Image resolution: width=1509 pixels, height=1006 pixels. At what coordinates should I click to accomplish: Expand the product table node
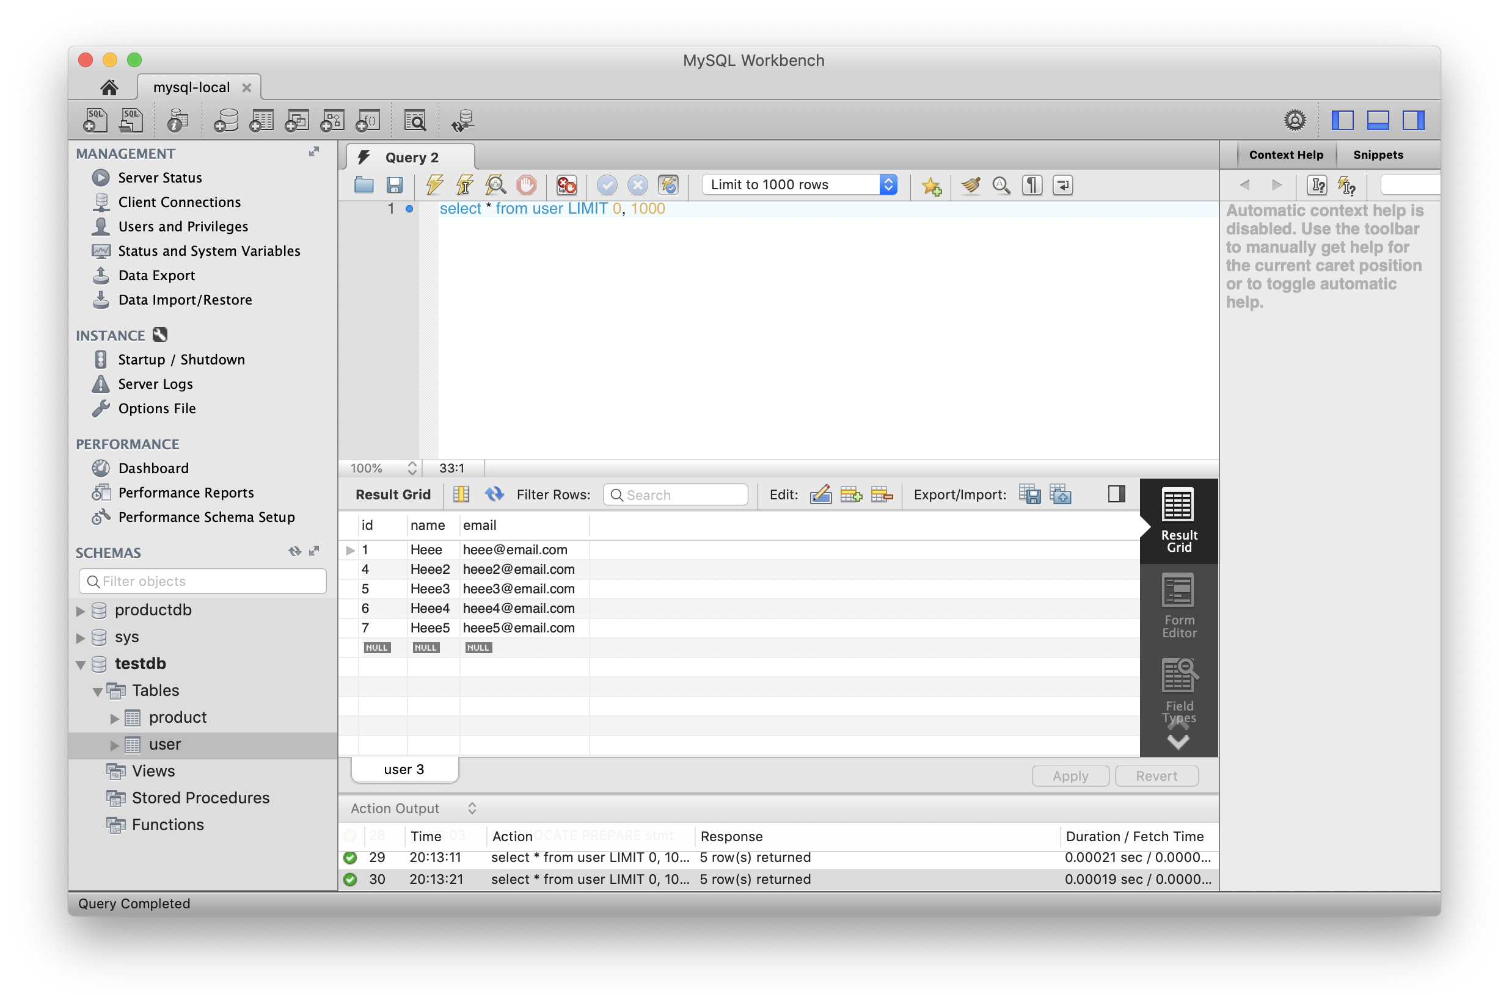click(115, 718)
